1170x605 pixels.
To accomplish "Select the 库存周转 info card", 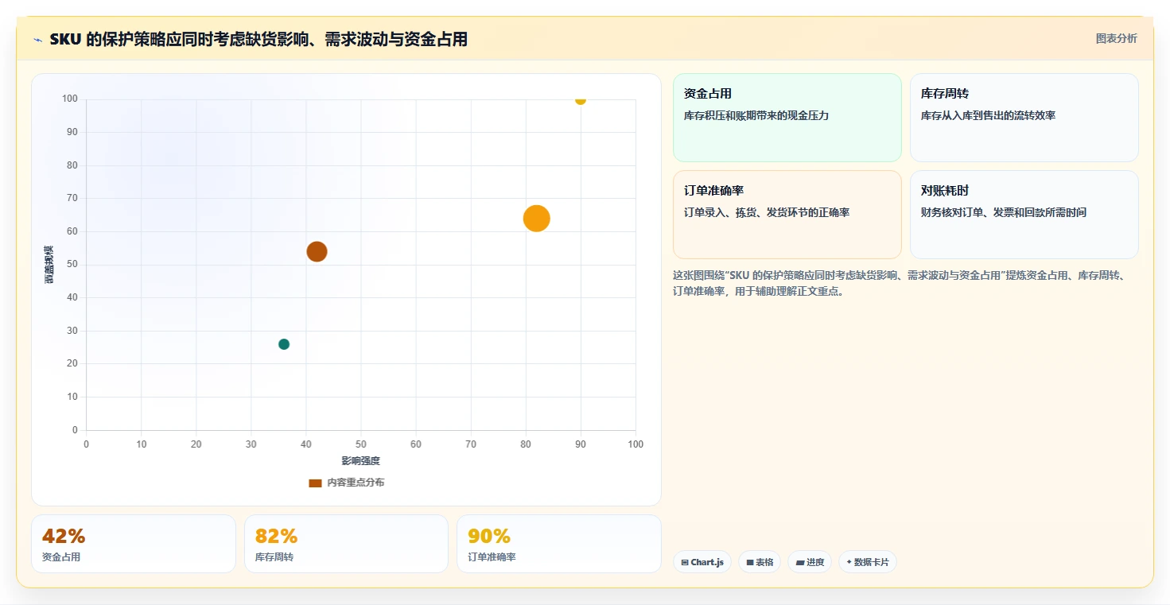I will point(1024,118).
